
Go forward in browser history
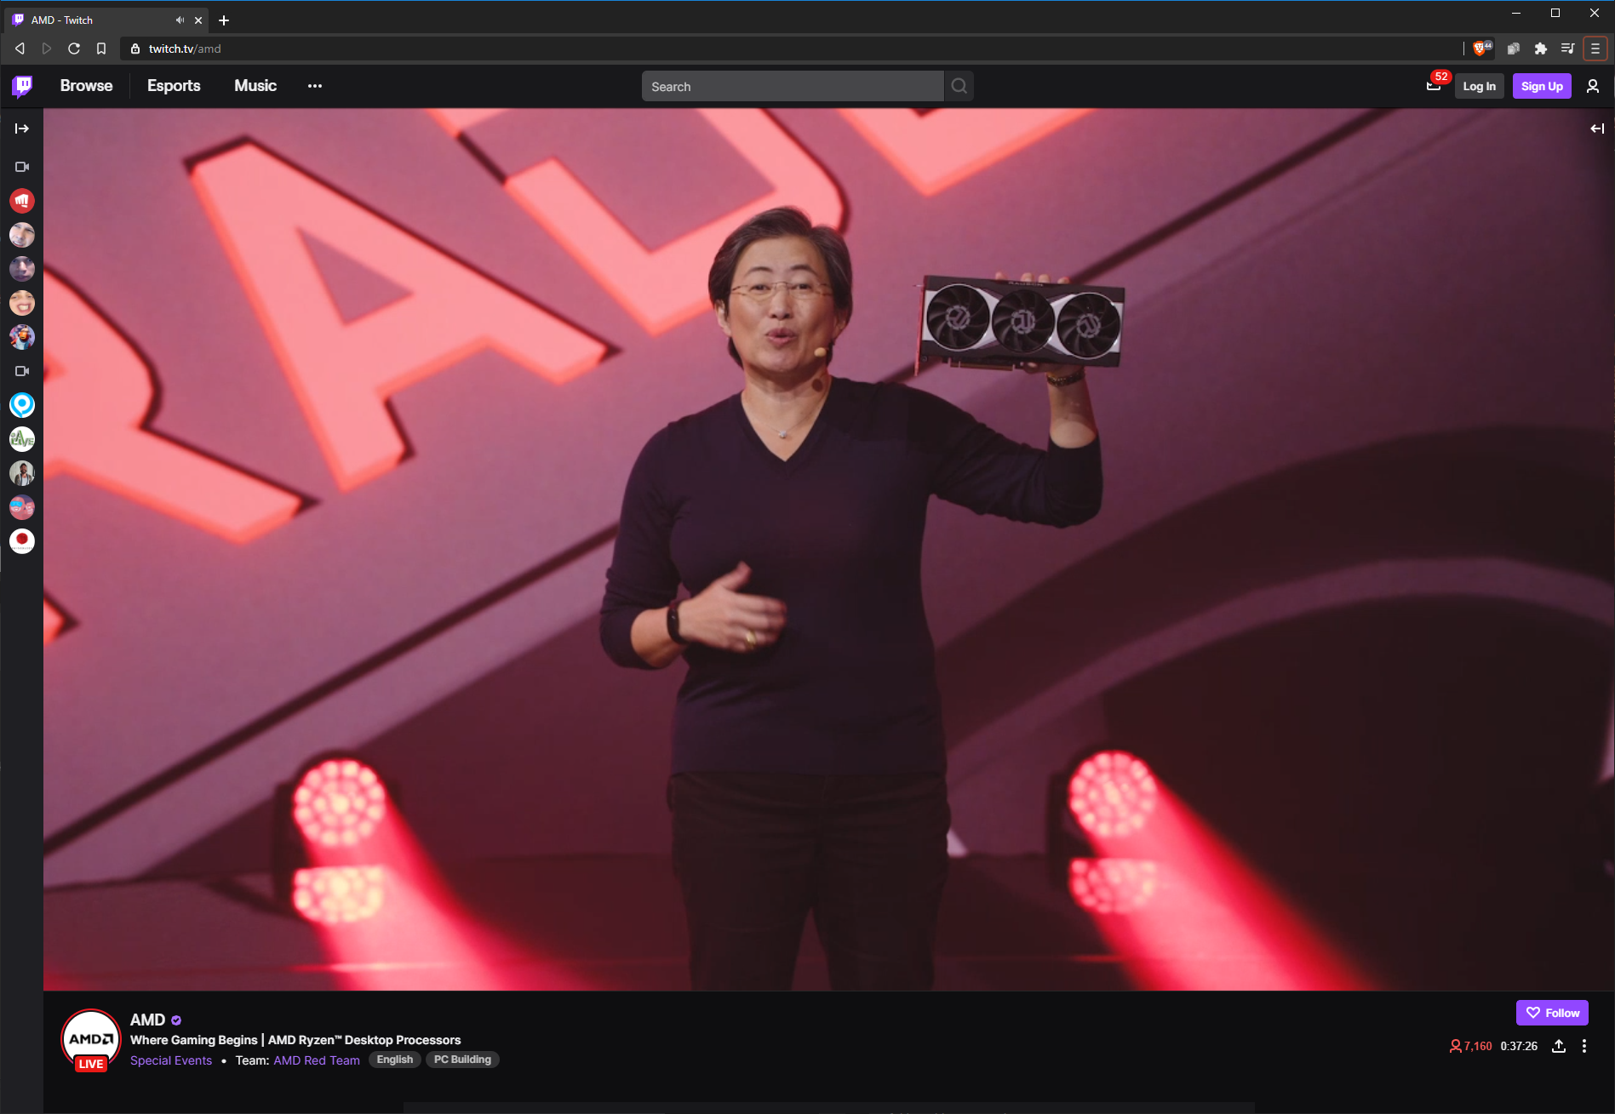47,49
